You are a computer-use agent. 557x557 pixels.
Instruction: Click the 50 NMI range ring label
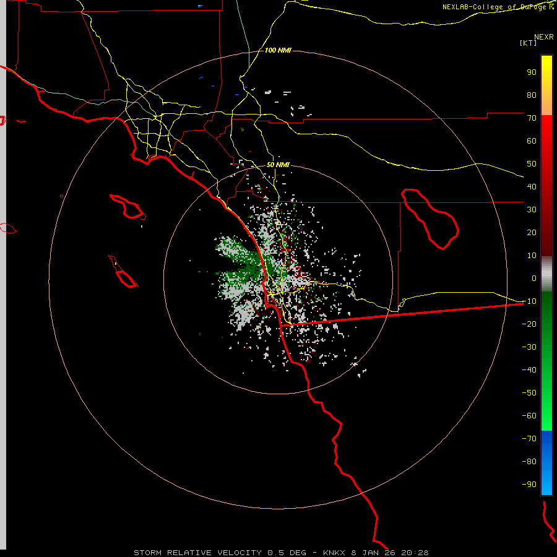click(x=278, y=165)
